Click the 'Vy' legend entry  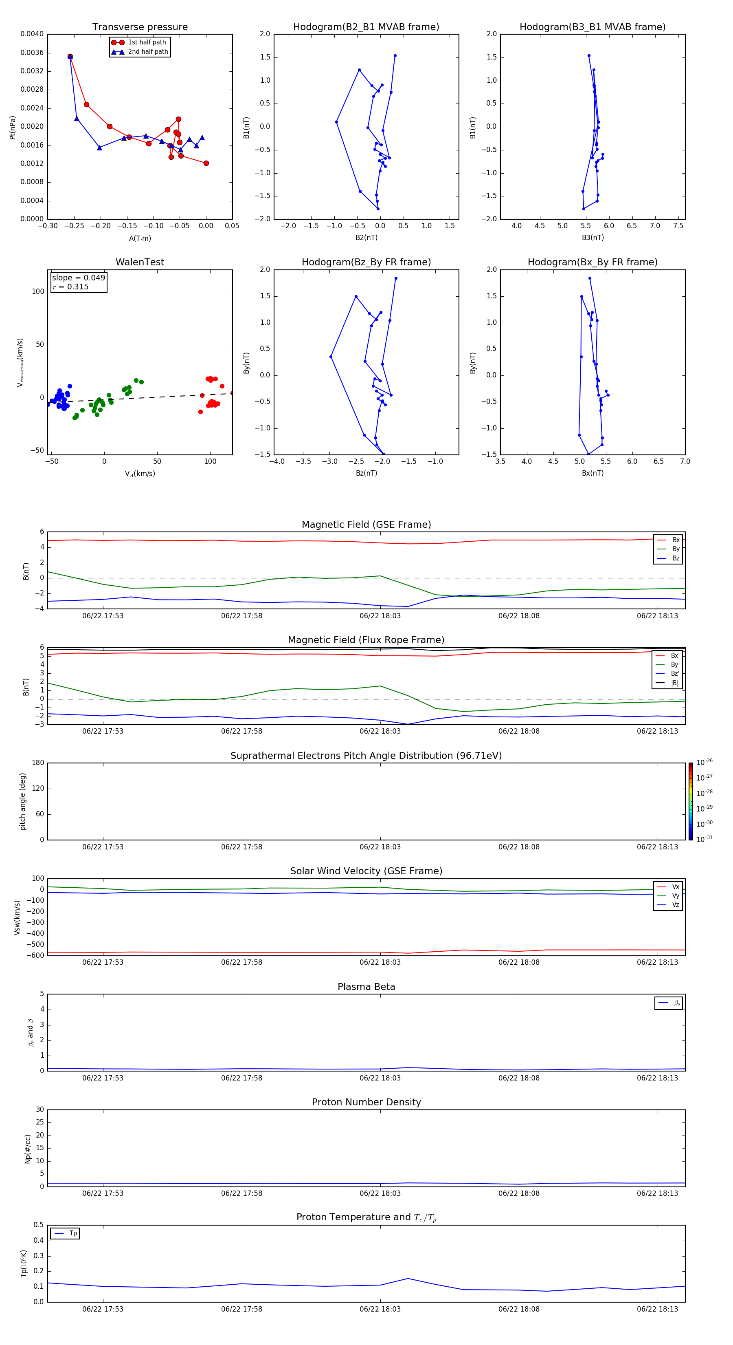pyautogui.click(x=668, y=895)
